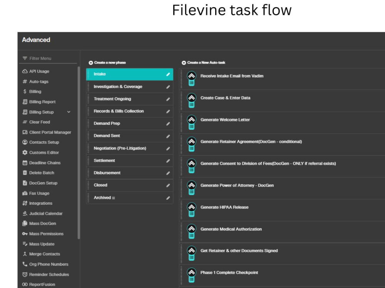This screenshot has height=288, width=385.
Task: Click the Billing dollar icon
Action: pyautogui.click(x=25, y=92)
